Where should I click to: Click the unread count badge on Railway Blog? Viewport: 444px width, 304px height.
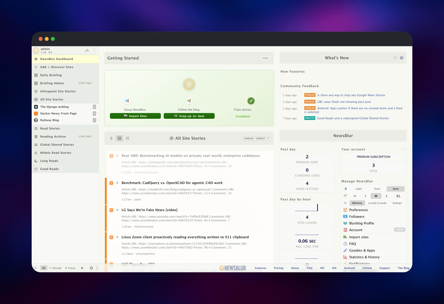94,120
